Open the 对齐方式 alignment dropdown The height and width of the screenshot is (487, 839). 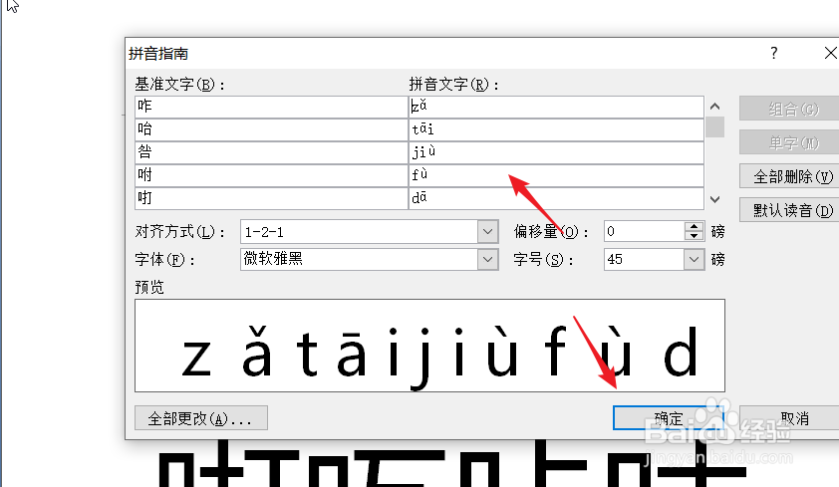487,232
